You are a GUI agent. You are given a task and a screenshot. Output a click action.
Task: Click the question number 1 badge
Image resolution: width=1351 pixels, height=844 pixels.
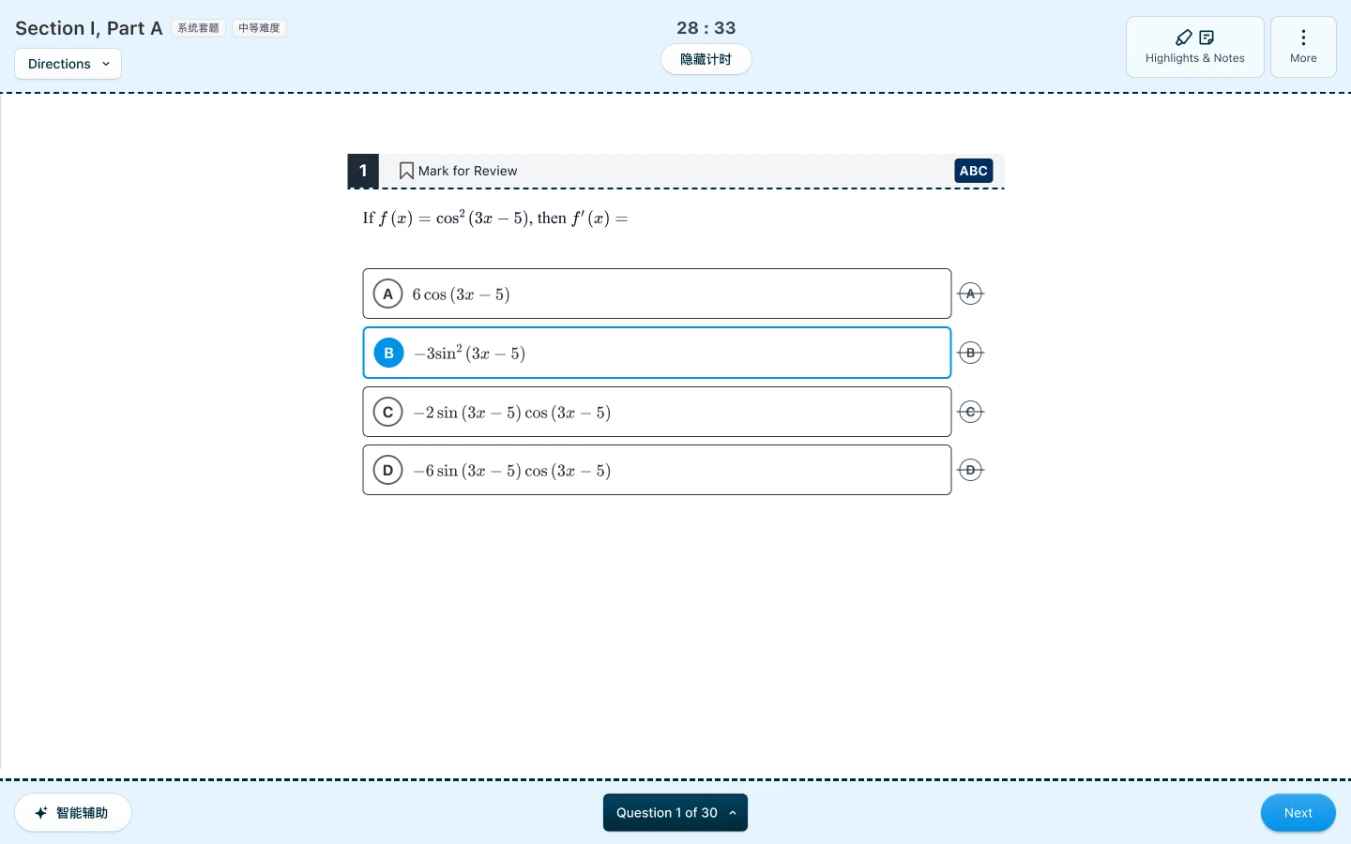point(363,171)
